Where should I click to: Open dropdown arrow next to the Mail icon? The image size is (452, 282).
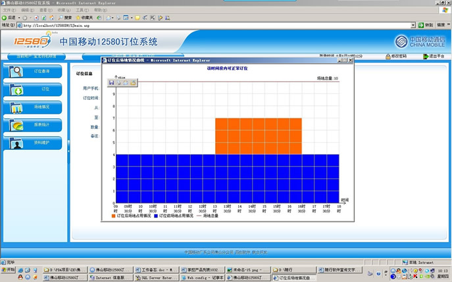click(113, 18)
